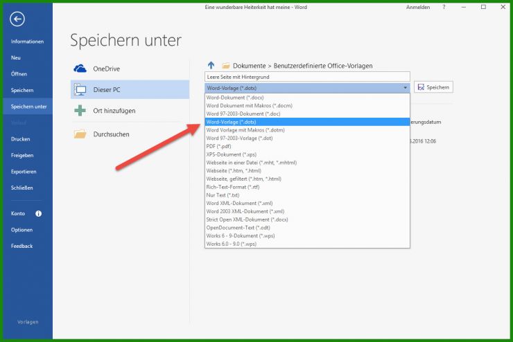Select Works 6.0 - 9.0 (*.wps)
The width and height of the screenshot is (513, 342).
(x=307, y=244)
